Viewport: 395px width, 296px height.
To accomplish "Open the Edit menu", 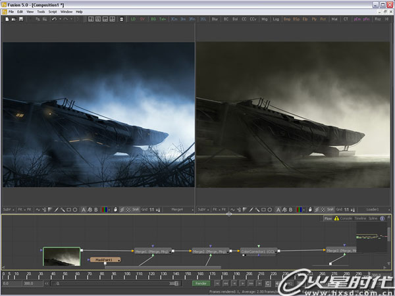I will (x=20, y=12).
